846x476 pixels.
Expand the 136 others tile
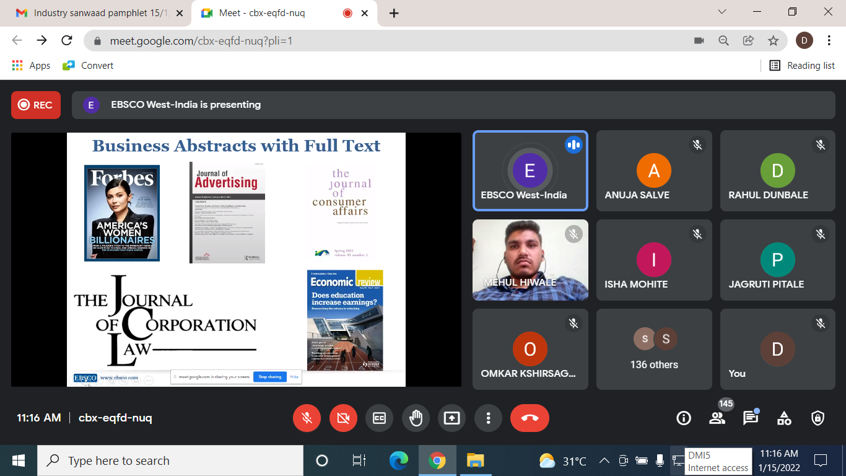point(654,350)
